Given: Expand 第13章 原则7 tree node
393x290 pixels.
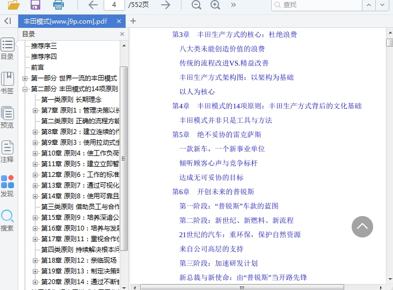Looking at the screenshot, I should 35,185.
